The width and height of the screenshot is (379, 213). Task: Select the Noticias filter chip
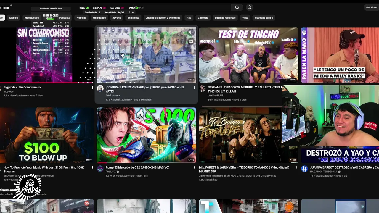(x=81, y=18)
